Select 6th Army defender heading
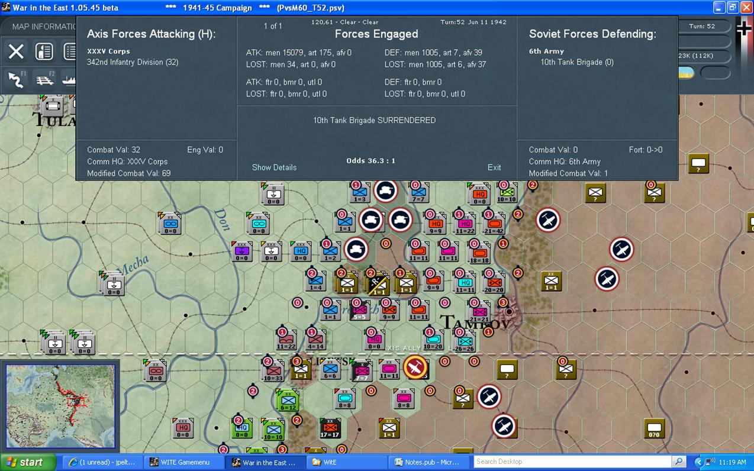Screen dimensions: 754x471 coord(546,51)
